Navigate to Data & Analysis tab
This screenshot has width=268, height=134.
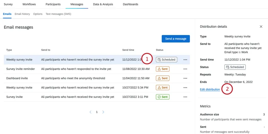pyautogui.click(x=103, y=4)
